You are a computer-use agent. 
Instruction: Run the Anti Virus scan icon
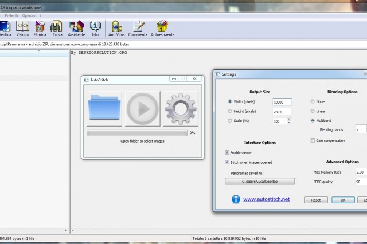coord(116,27)
